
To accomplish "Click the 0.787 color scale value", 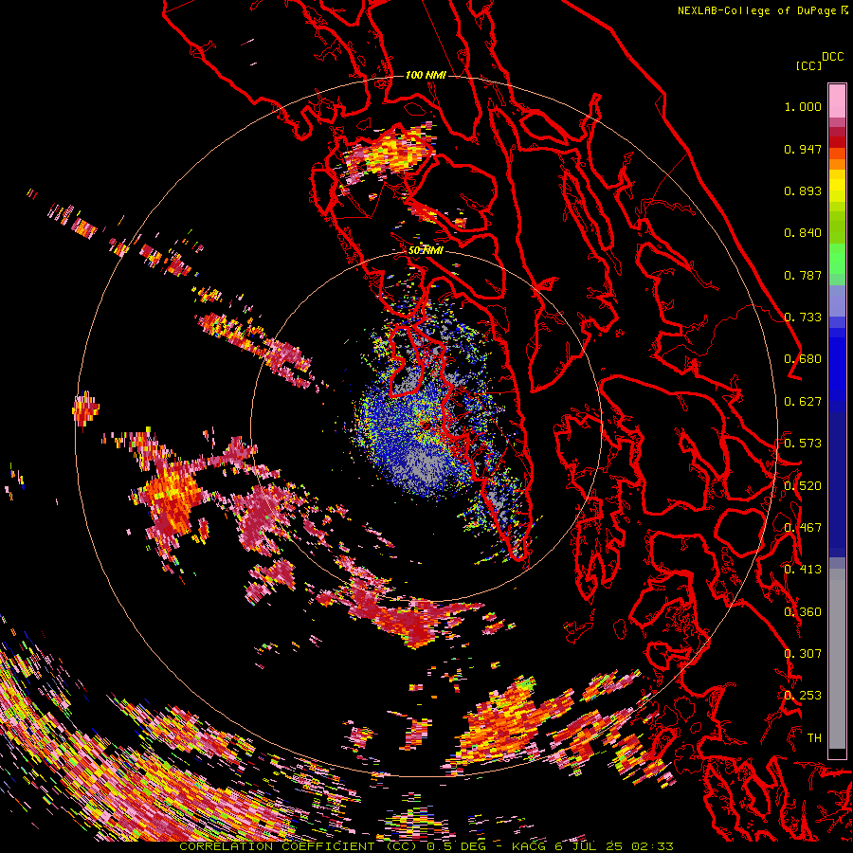I will [x=803, y=275].
